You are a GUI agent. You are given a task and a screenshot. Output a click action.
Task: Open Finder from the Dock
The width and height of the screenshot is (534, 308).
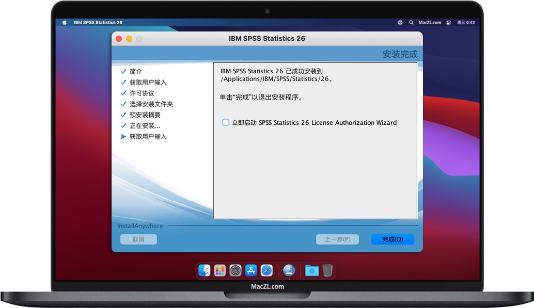pyautogui.click(x=204, y=270)
